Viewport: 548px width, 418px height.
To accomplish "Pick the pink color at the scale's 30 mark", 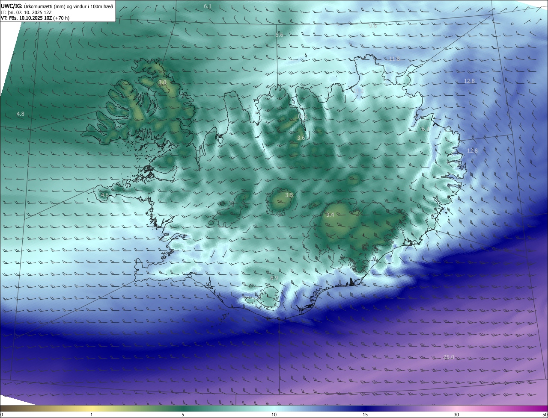I will [456, 408].
